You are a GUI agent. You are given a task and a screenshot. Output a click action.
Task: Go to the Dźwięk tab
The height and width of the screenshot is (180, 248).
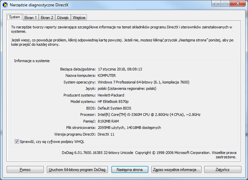[x=63, y=18]
